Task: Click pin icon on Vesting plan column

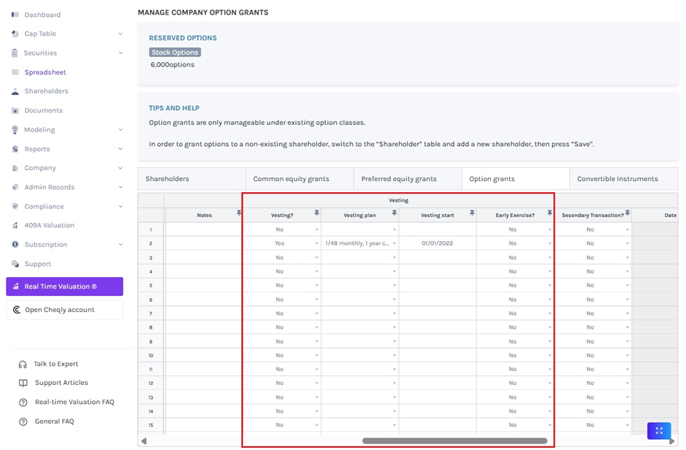Action: pos(394,213)
